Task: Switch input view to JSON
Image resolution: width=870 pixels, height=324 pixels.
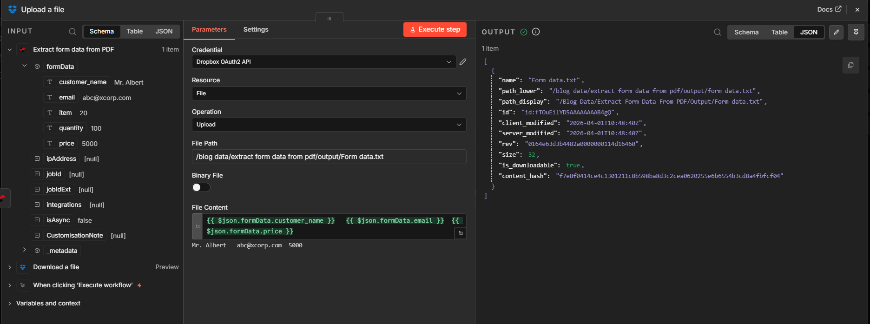Action: pyautogui.click(x=164, y=31)
